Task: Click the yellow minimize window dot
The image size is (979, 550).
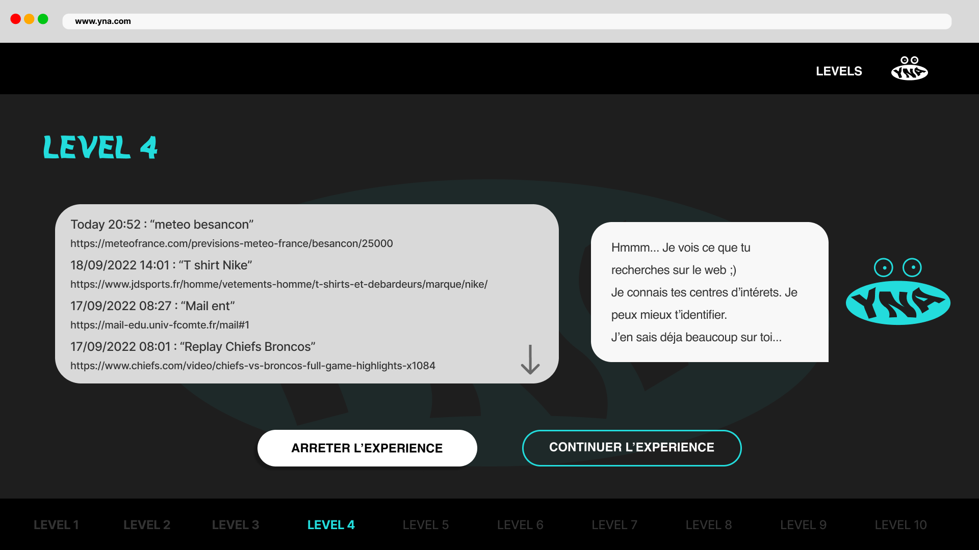Action: [x=30, y=19]
